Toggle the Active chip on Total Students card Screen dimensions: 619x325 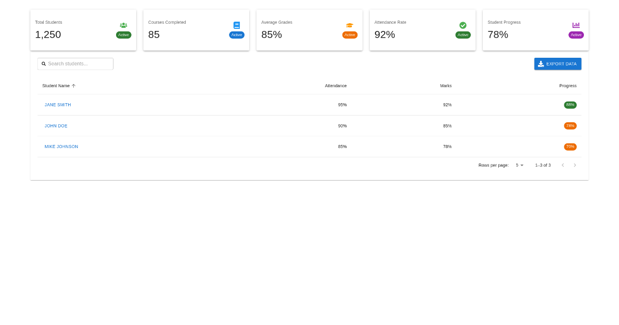tap(123, 35)
